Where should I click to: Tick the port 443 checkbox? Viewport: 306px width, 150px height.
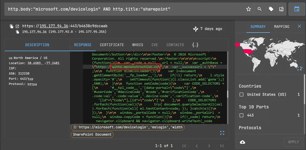pyautogui.click(x=241, y=115)
